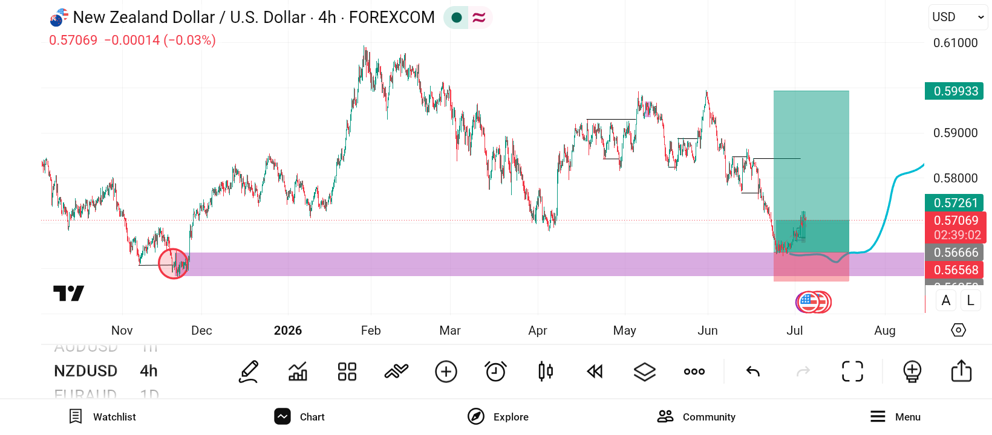Click the add symbol plus circle
The image size is (992, 435).
446,372
